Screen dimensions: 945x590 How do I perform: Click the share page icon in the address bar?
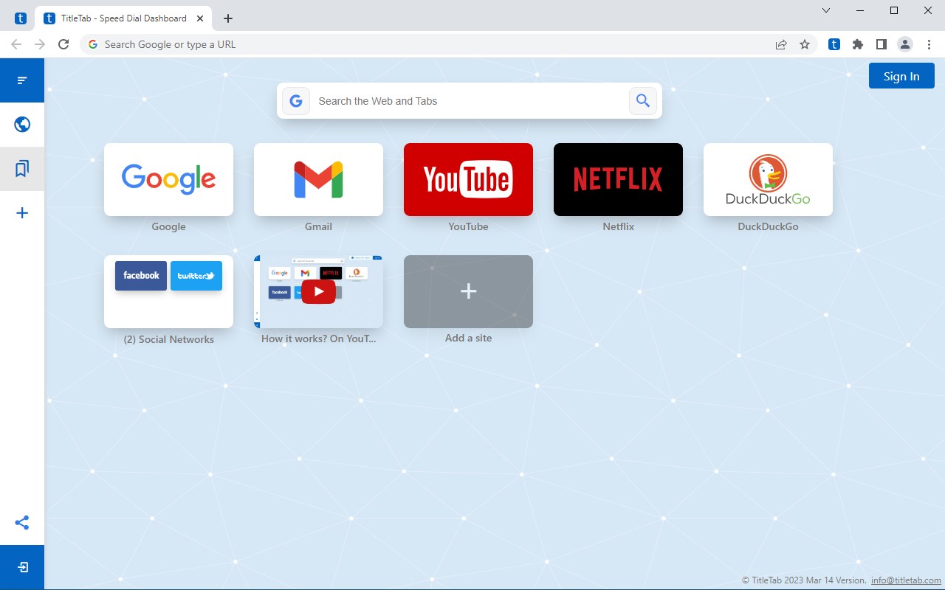781,44
